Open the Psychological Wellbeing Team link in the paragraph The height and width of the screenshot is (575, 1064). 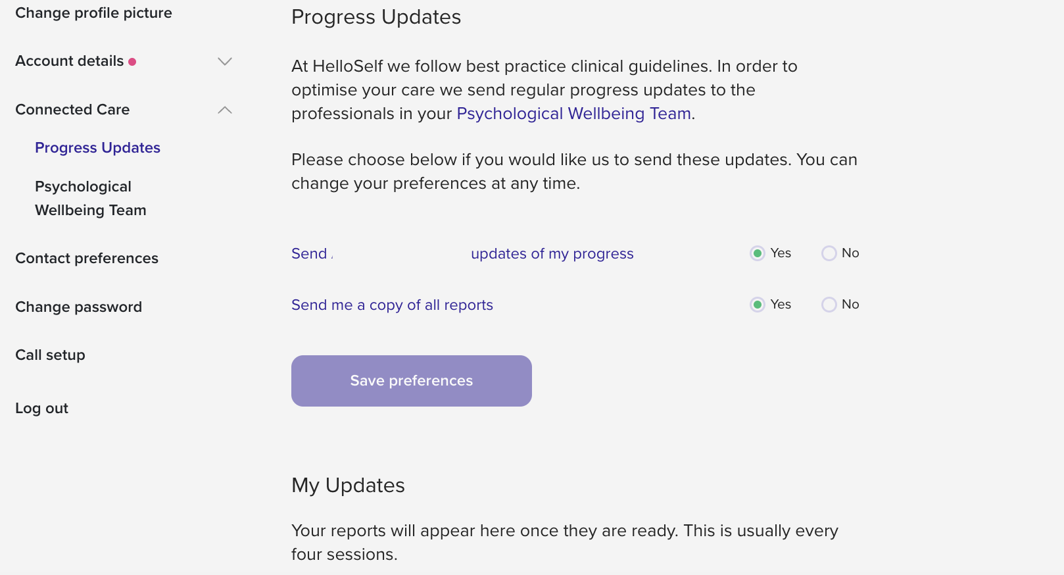(x=573, y=113)
